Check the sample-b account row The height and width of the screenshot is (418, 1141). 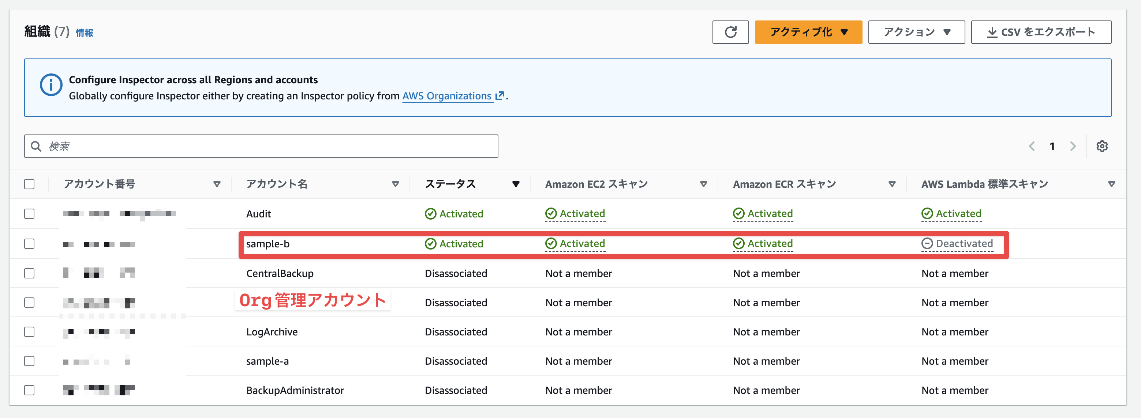pyautogui.click(x=29, y=244)
